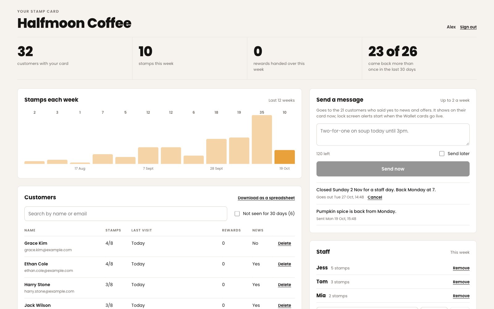The height and width of the screenshot is (309, 494).
Task: Delete Harry Stone's row
Action: click(x=284, y=285)
